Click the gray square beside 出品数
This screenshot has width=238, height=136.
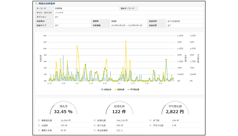pyautogui.click(x=39, y=125)
